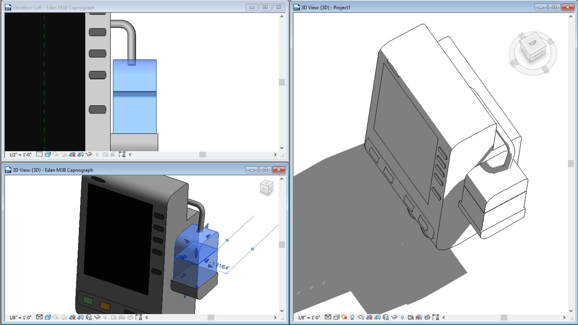This screenshot has height=325, width=578.
Task: Click TOP face of the ViewCube
Action: pyautogui.click(x=532, y=43)
